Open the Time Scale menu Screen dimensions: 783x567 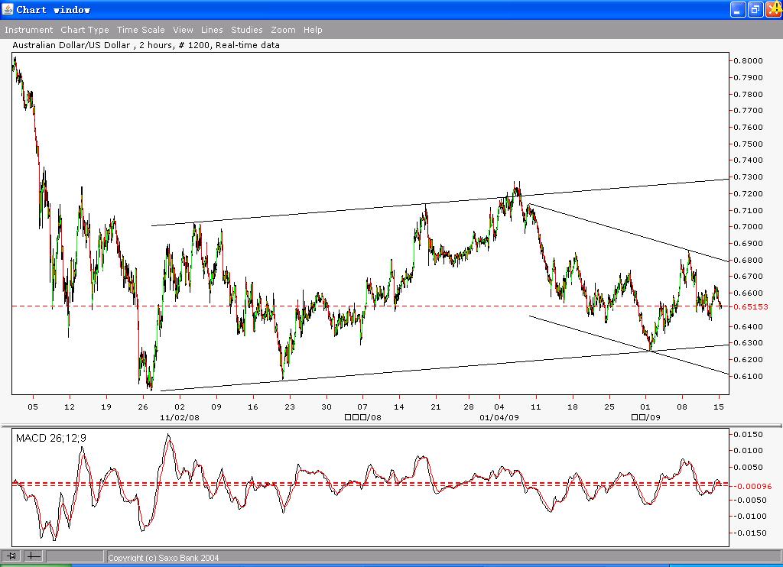141,30
